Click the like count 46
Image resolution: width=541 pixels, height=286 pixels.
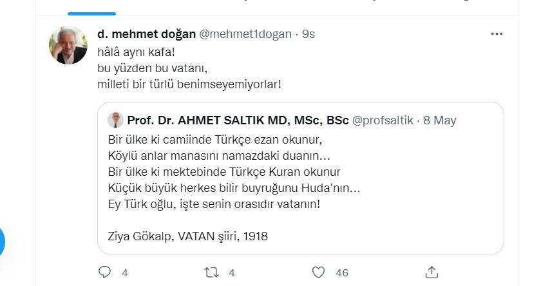341,272
